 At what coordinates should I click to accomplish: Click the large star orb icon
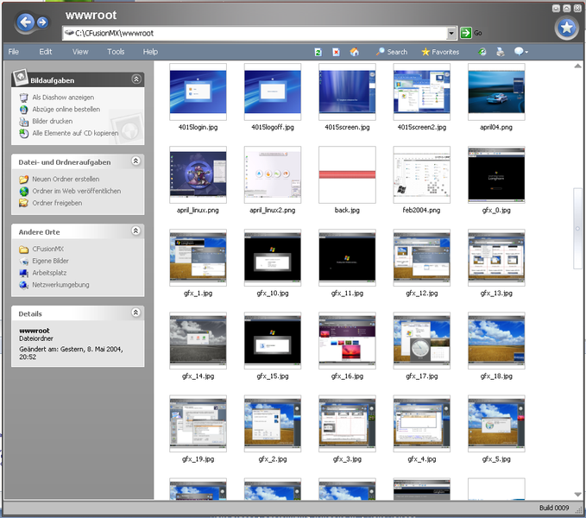coord(566,28)
